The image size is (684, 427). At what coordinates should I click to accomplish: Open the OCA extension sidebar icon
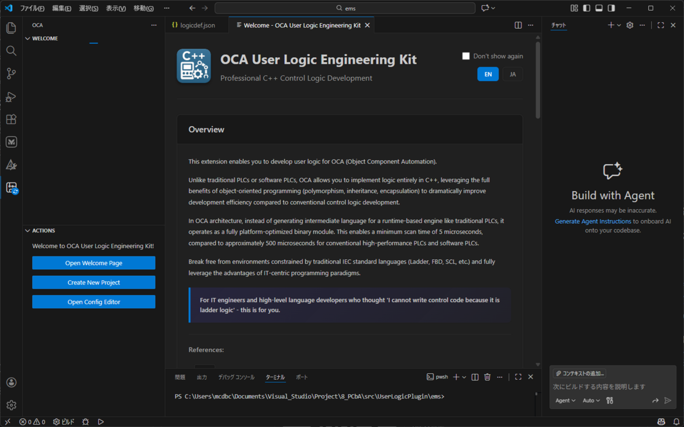point(11,188)
